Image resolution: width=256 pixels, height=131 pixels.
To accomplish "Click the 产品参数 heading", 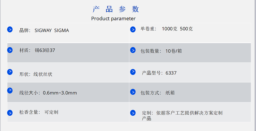I will click(116, 9).
